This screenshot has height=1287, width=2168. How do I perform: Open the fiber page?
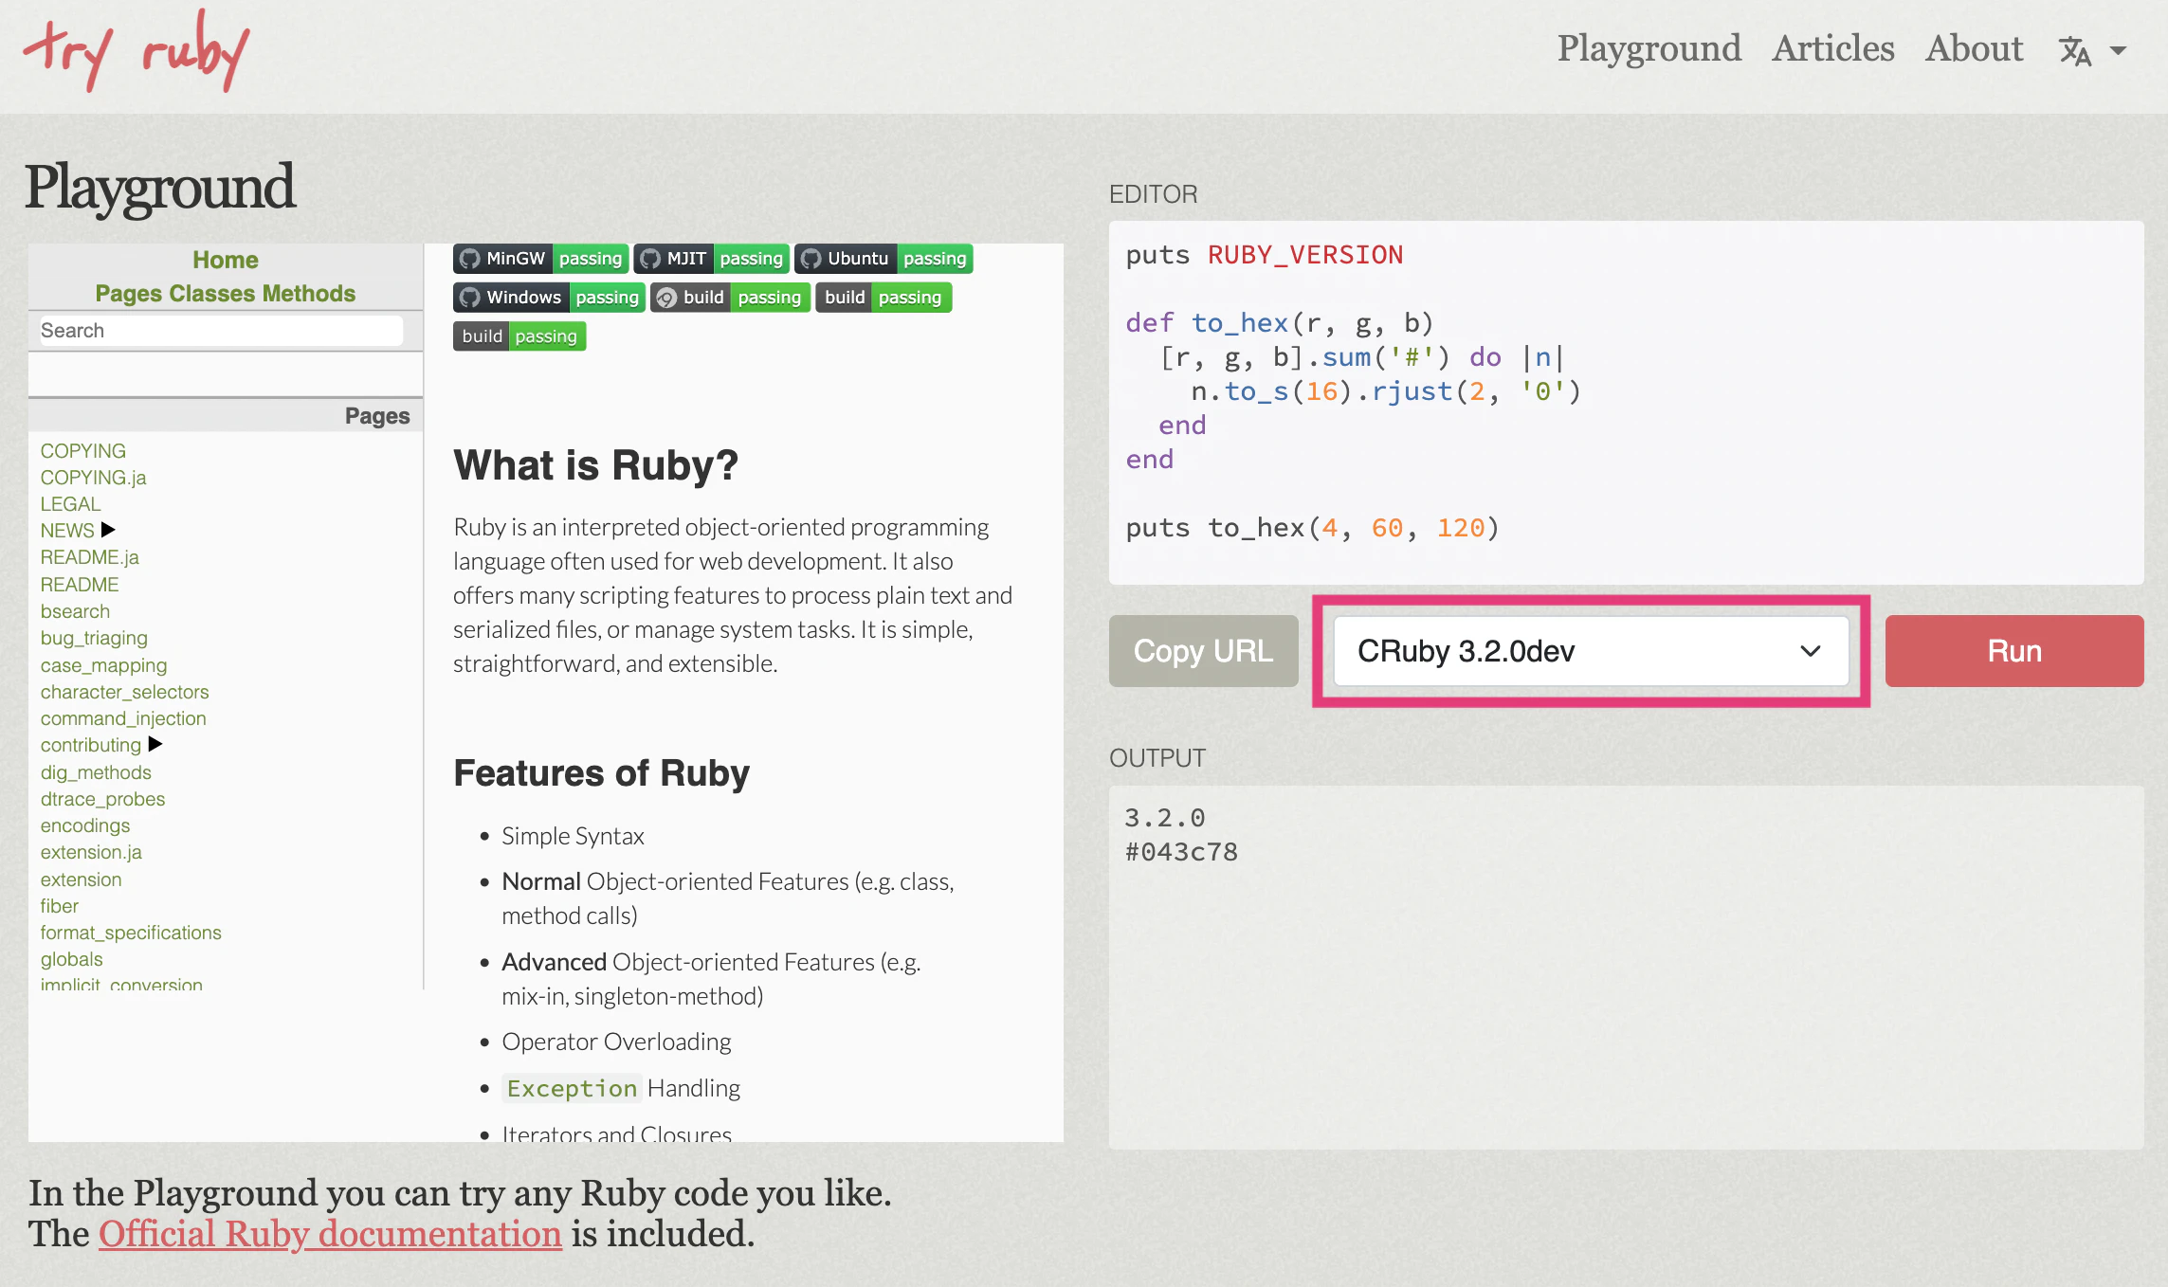[x=59, y=906]
